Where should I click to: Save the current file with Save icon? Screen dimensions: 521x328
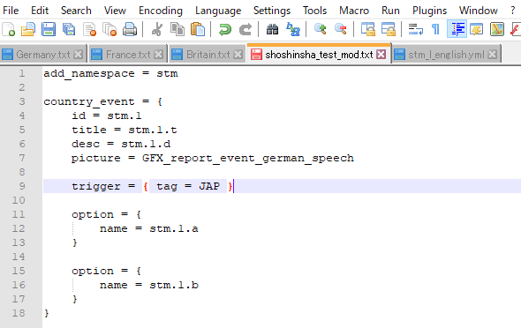[x=49, y=29]
